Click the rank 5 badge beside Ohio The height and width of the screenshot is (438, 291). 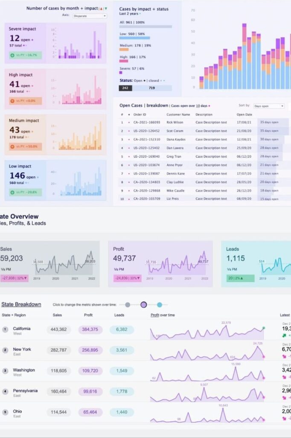[5, 412]
